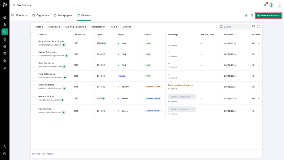Viewport: 284px width, 160px height.
Task: Open stage dropdown for Better Call Saul LLC
Action: click(128, 99)
